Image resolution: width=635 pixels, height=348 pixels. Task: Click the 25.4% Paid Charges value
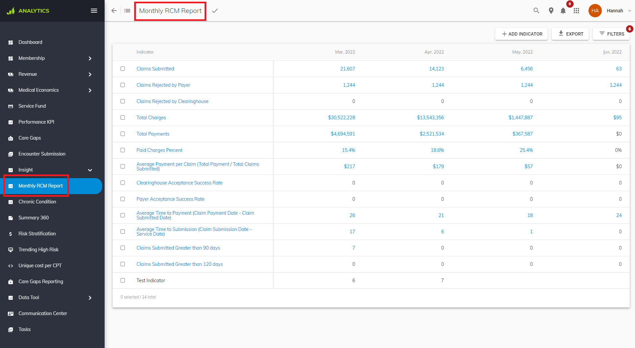(526, 150)
